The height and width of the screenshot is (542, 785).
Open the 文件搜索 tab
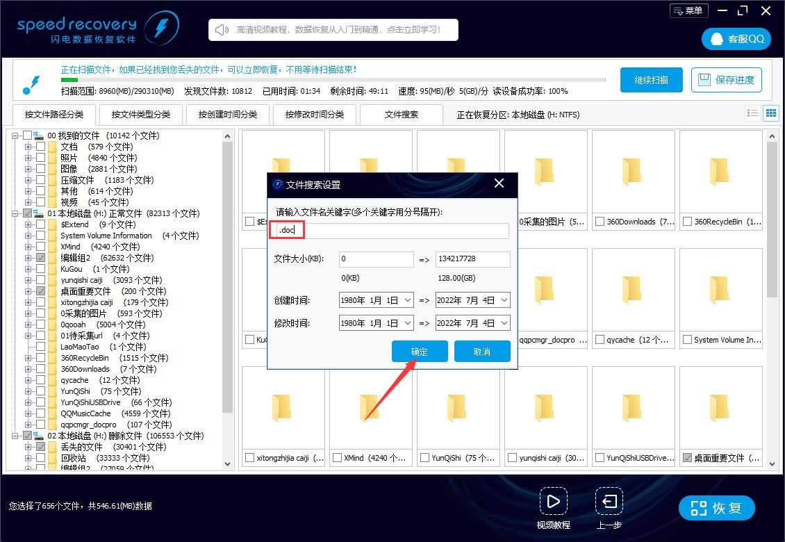point(402,115)
